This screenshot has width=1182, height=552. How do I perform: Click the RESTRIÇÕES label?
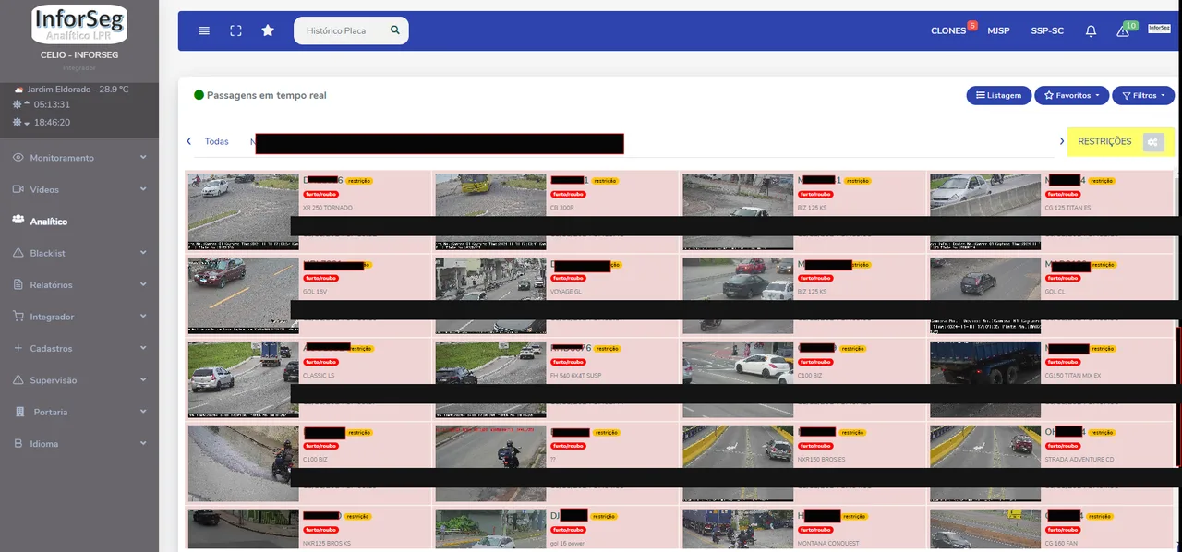[1104, 141]
